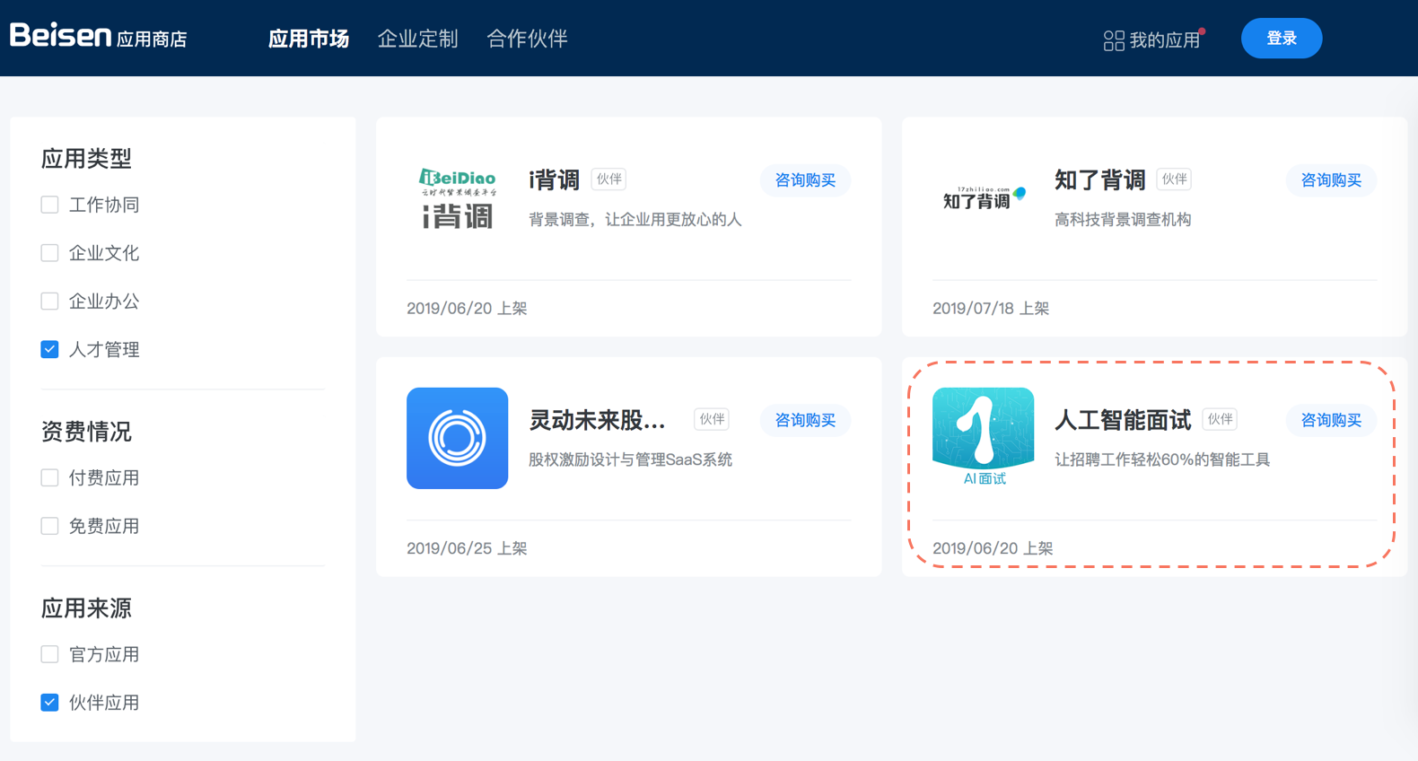The height and width of the screenshot is (761, 1418).
Task: Click the 2019/06/25 上架 date text
Action: [x=467, y=548]
